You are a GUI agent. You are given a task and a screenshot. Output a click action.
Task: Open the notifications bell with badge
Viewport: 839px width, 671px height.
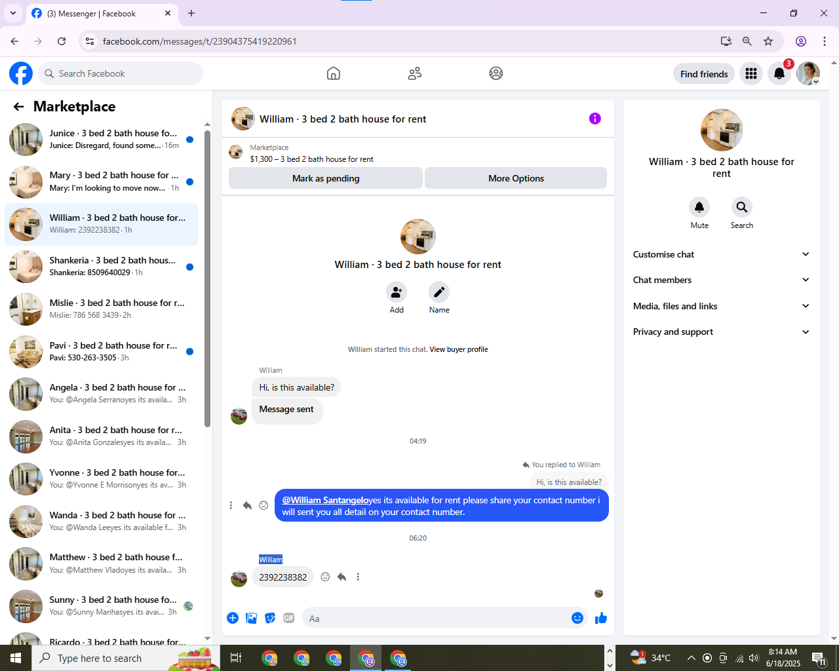pyautogui.click(x=779, y=73)
